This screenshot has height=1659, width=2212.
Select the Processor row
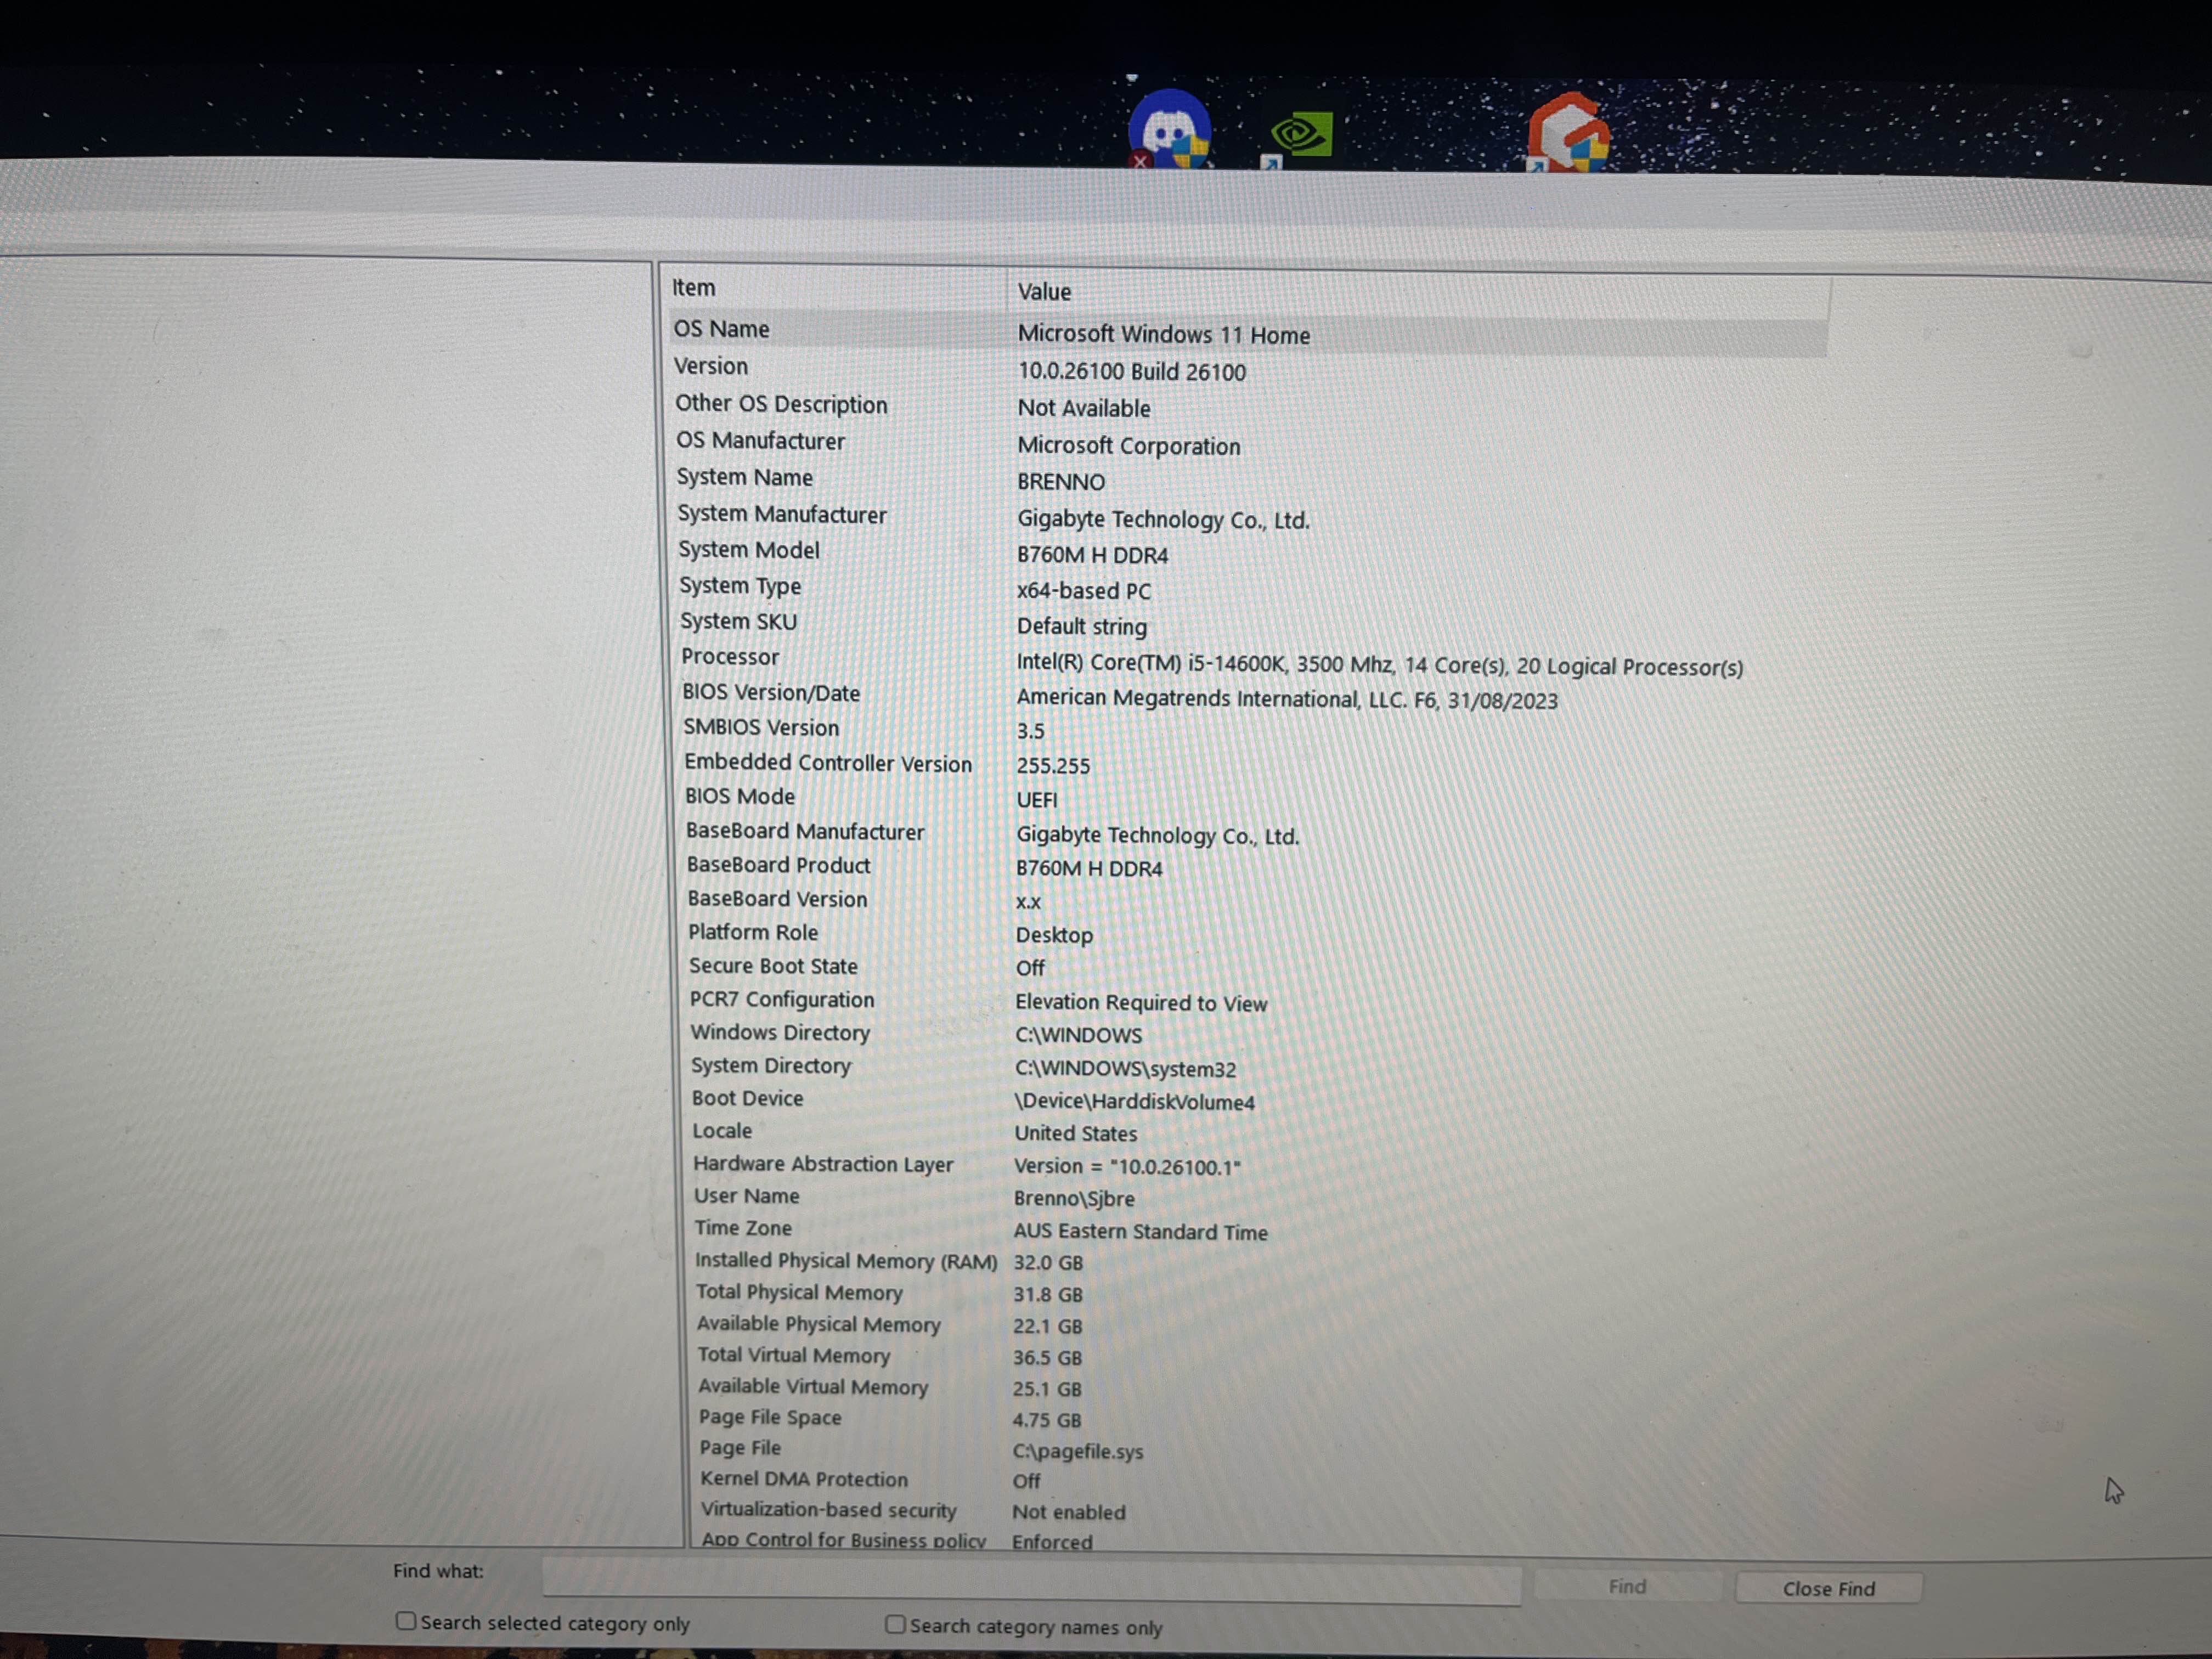pos(730,657)
